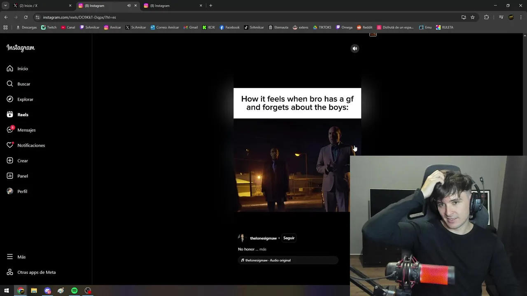Click the Instagram wordmark logo
Viewport: 527px width, 296px height.
(21, 48)
